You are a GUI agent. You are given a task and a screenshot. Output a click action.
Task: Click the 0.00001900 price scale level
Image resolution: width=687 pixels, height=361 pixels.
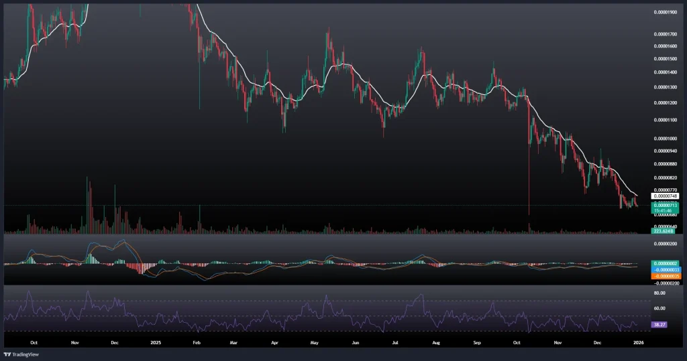click(x=665, y=12)
